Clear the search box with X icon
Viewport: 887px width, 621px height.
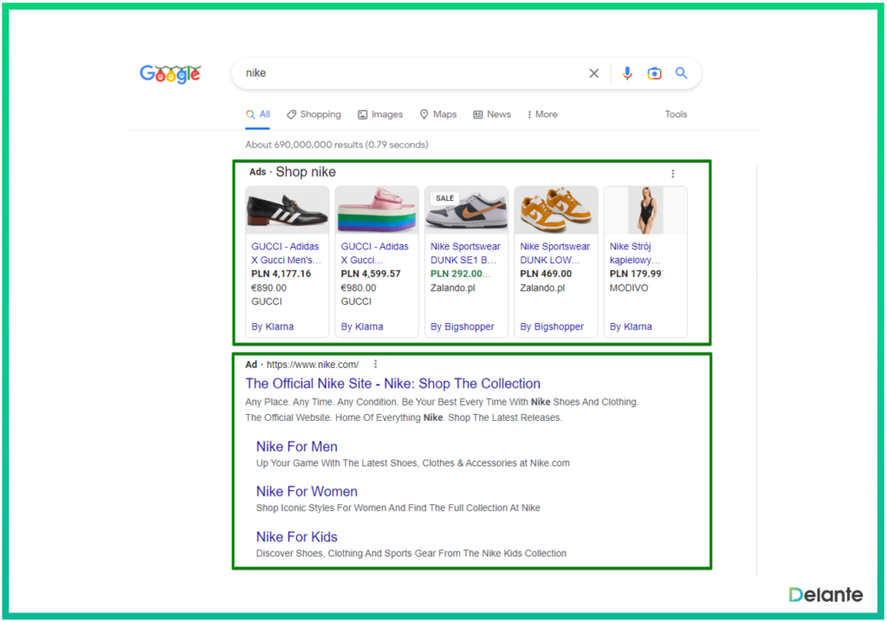click(x=593, y=74)
